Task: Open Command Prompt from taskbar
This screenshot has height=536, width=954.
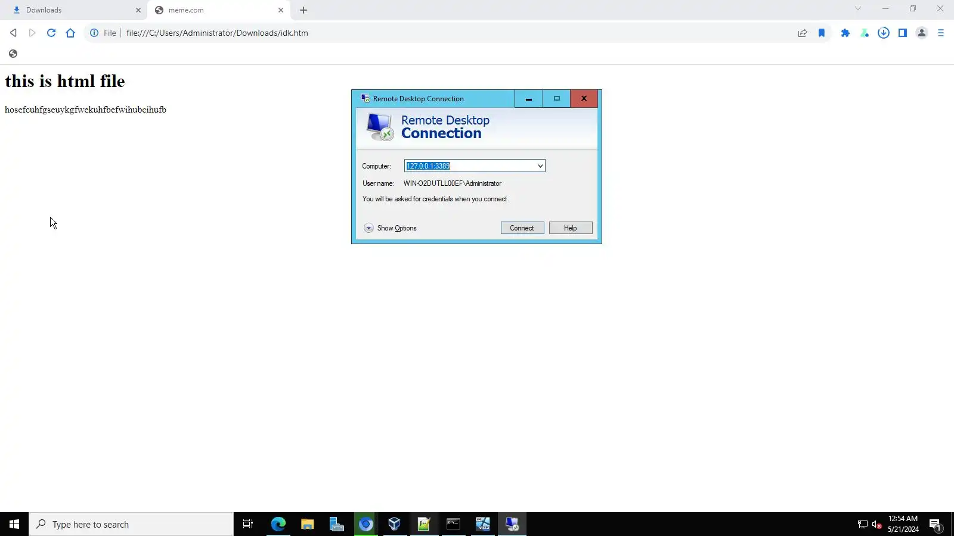Action: 454,524
